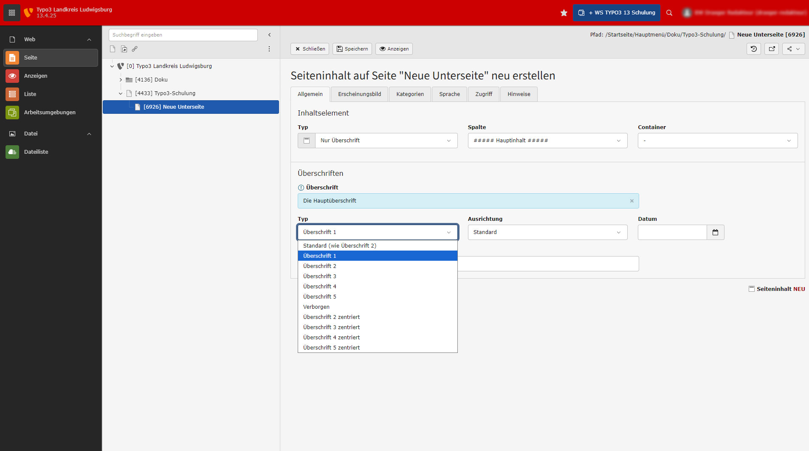This screenshot has width=809, height=451.
Task: Choose "Überschrift 3 zentriert" from the list
Action: point(331,327)
